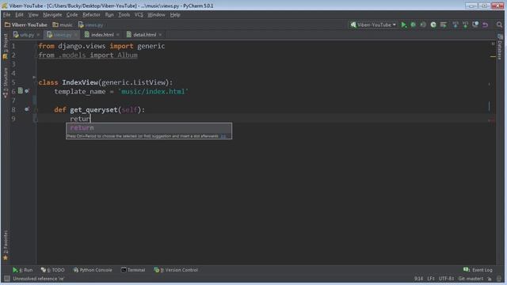Screen dimensions: 507x285
Task: Open the Project tool window on left strip
Action: coord(6,46)
